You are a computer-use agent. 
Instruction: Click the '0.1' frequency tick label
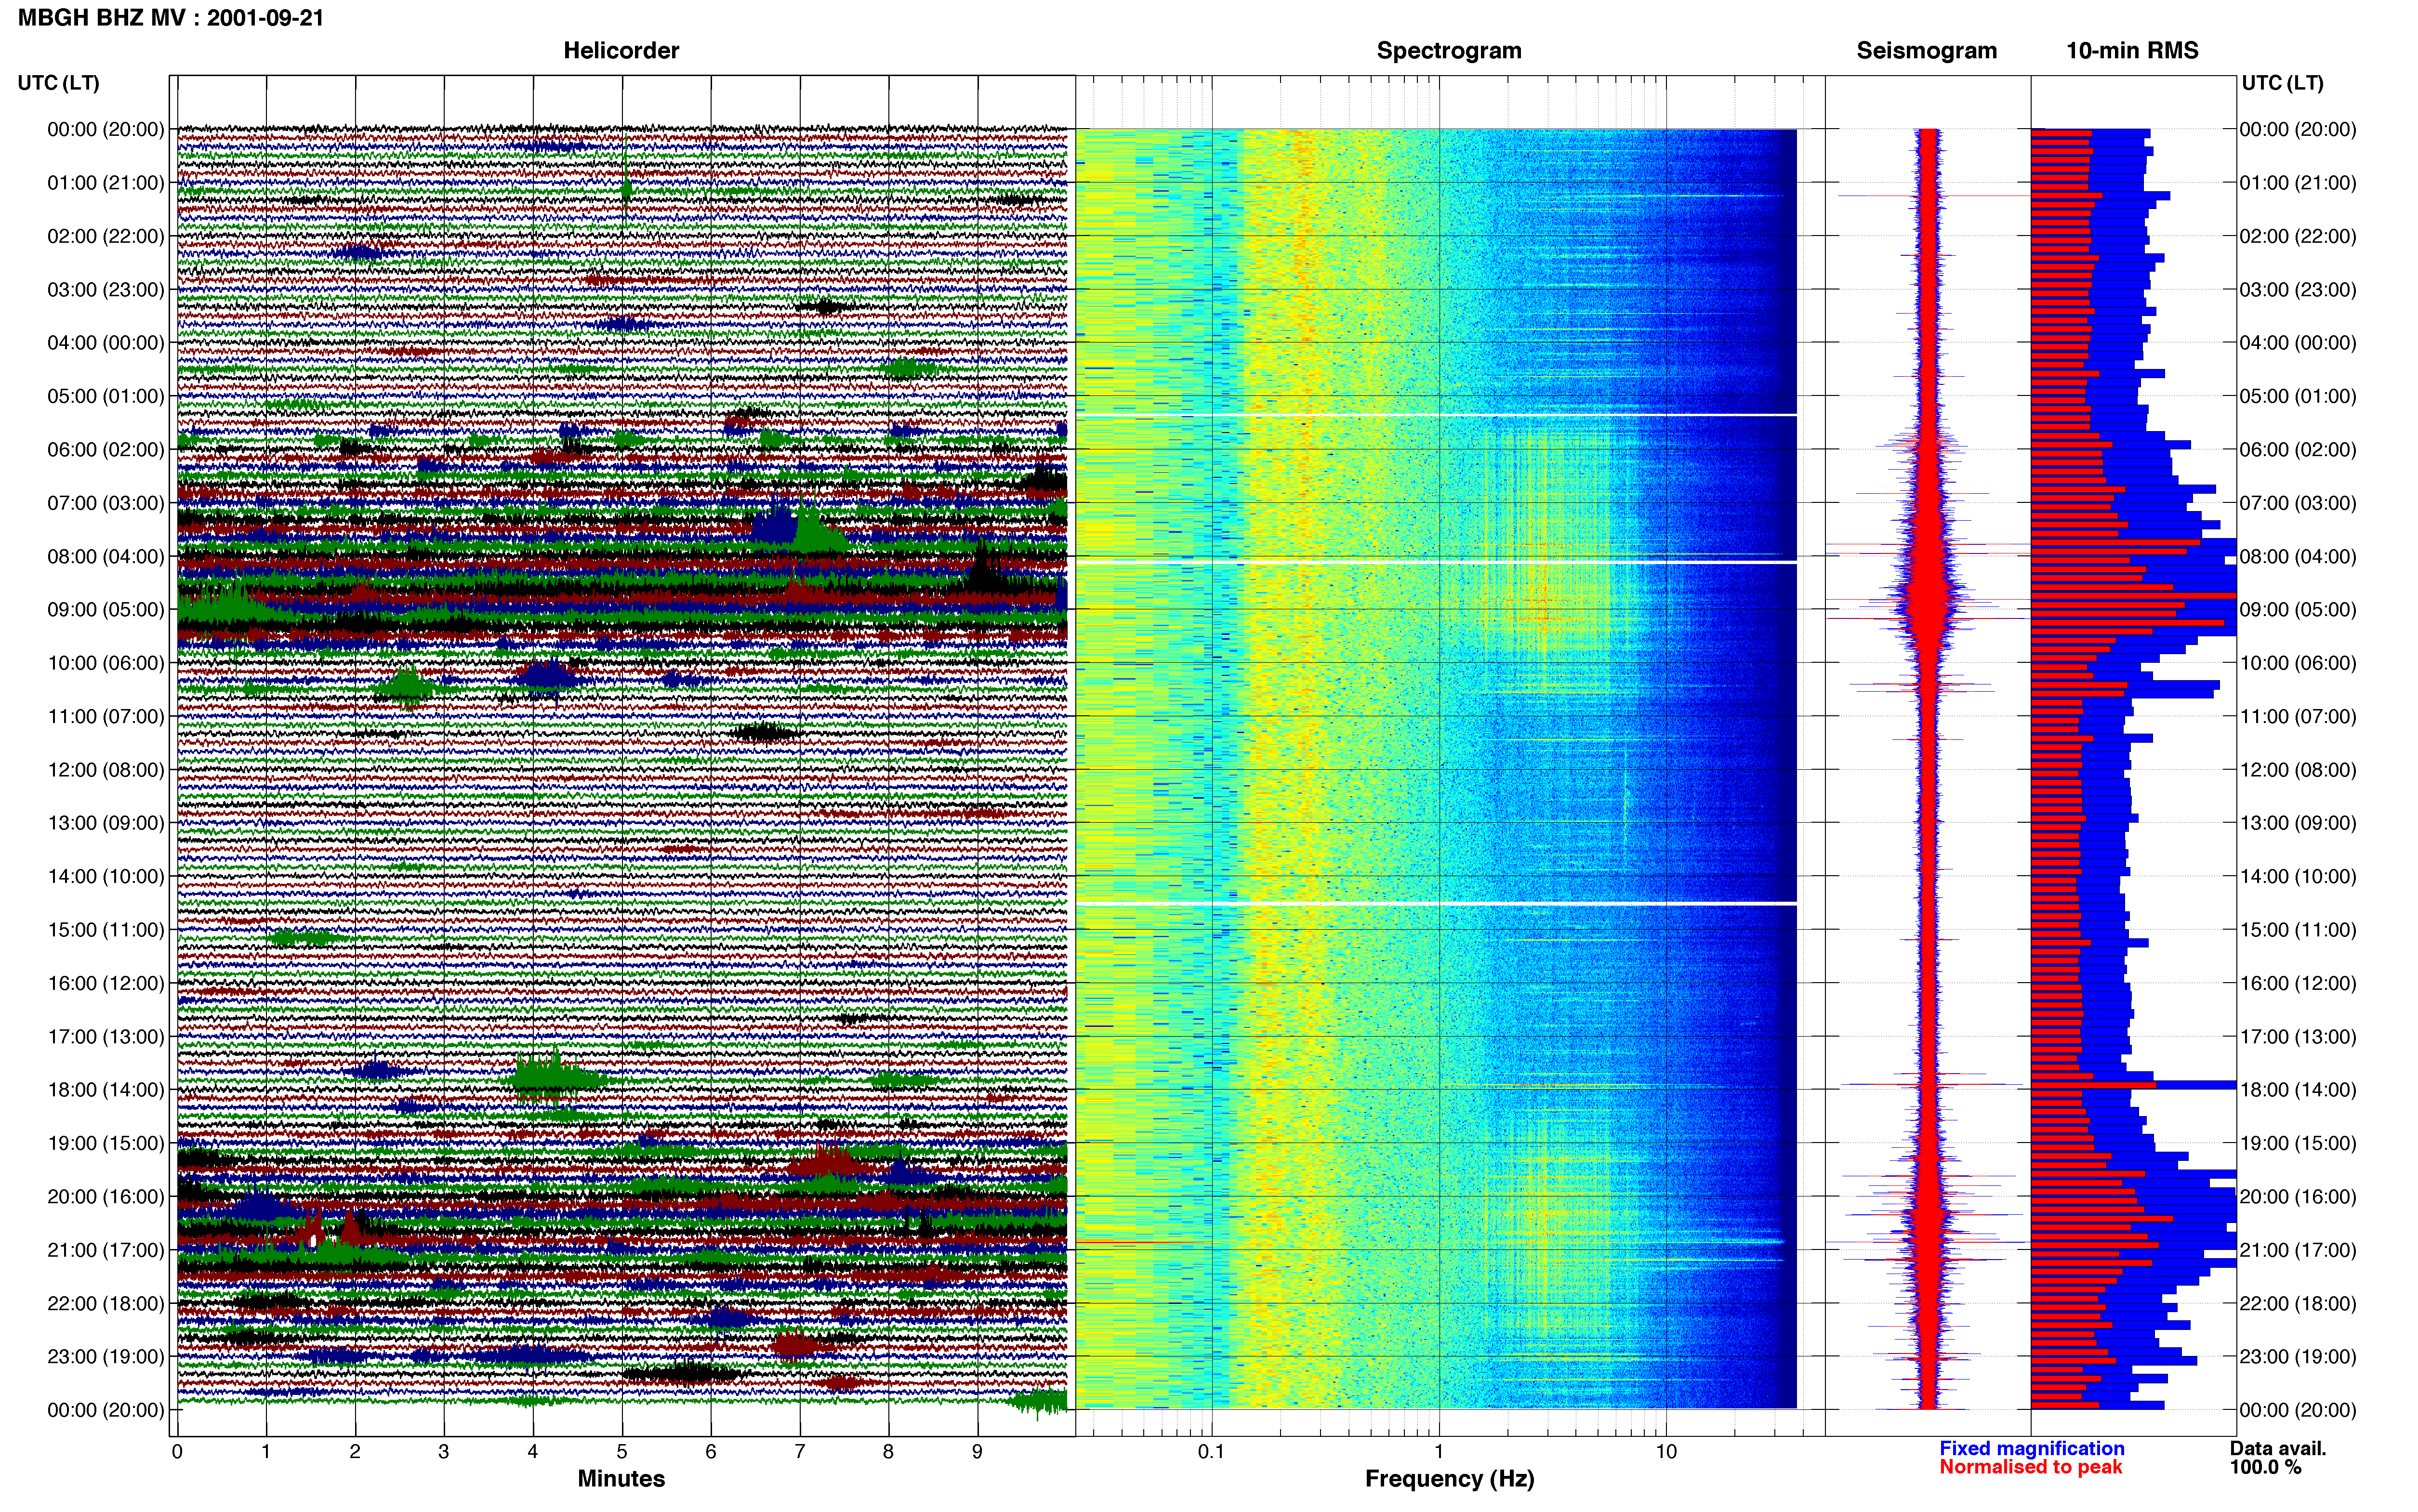tap(1211, 1451)
